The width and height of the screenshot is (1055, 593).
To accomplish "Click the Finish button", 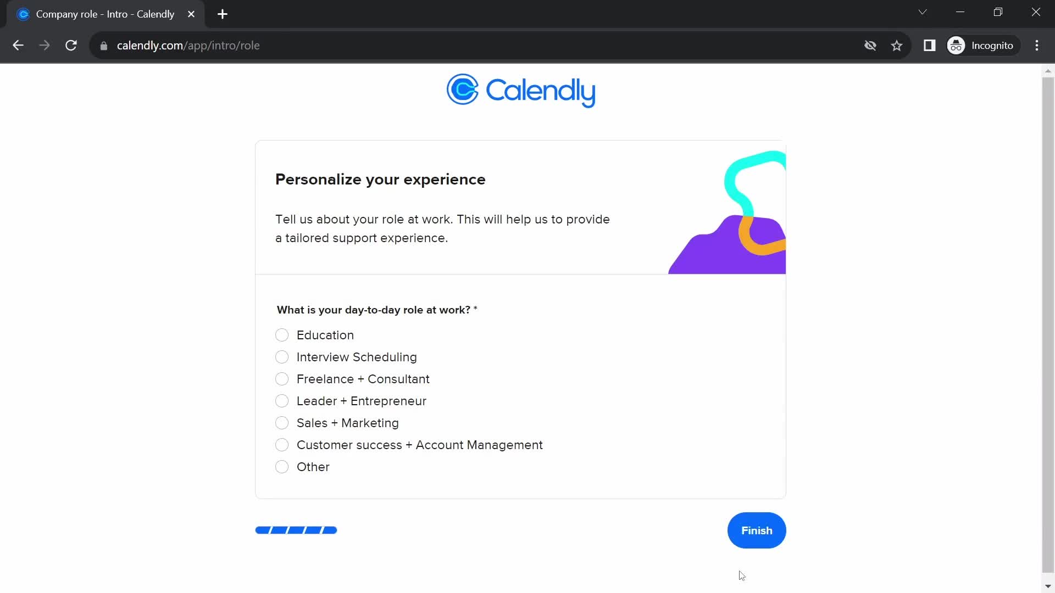I will point(757,531).
